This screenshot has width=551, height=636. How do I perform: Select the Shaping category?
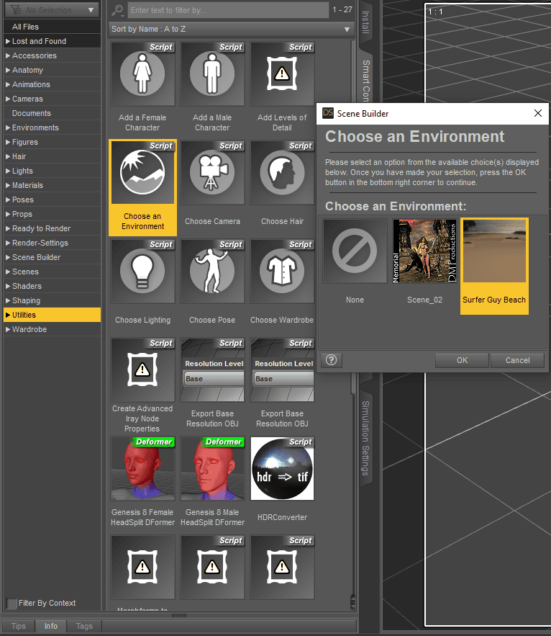(x=52, y=300)
